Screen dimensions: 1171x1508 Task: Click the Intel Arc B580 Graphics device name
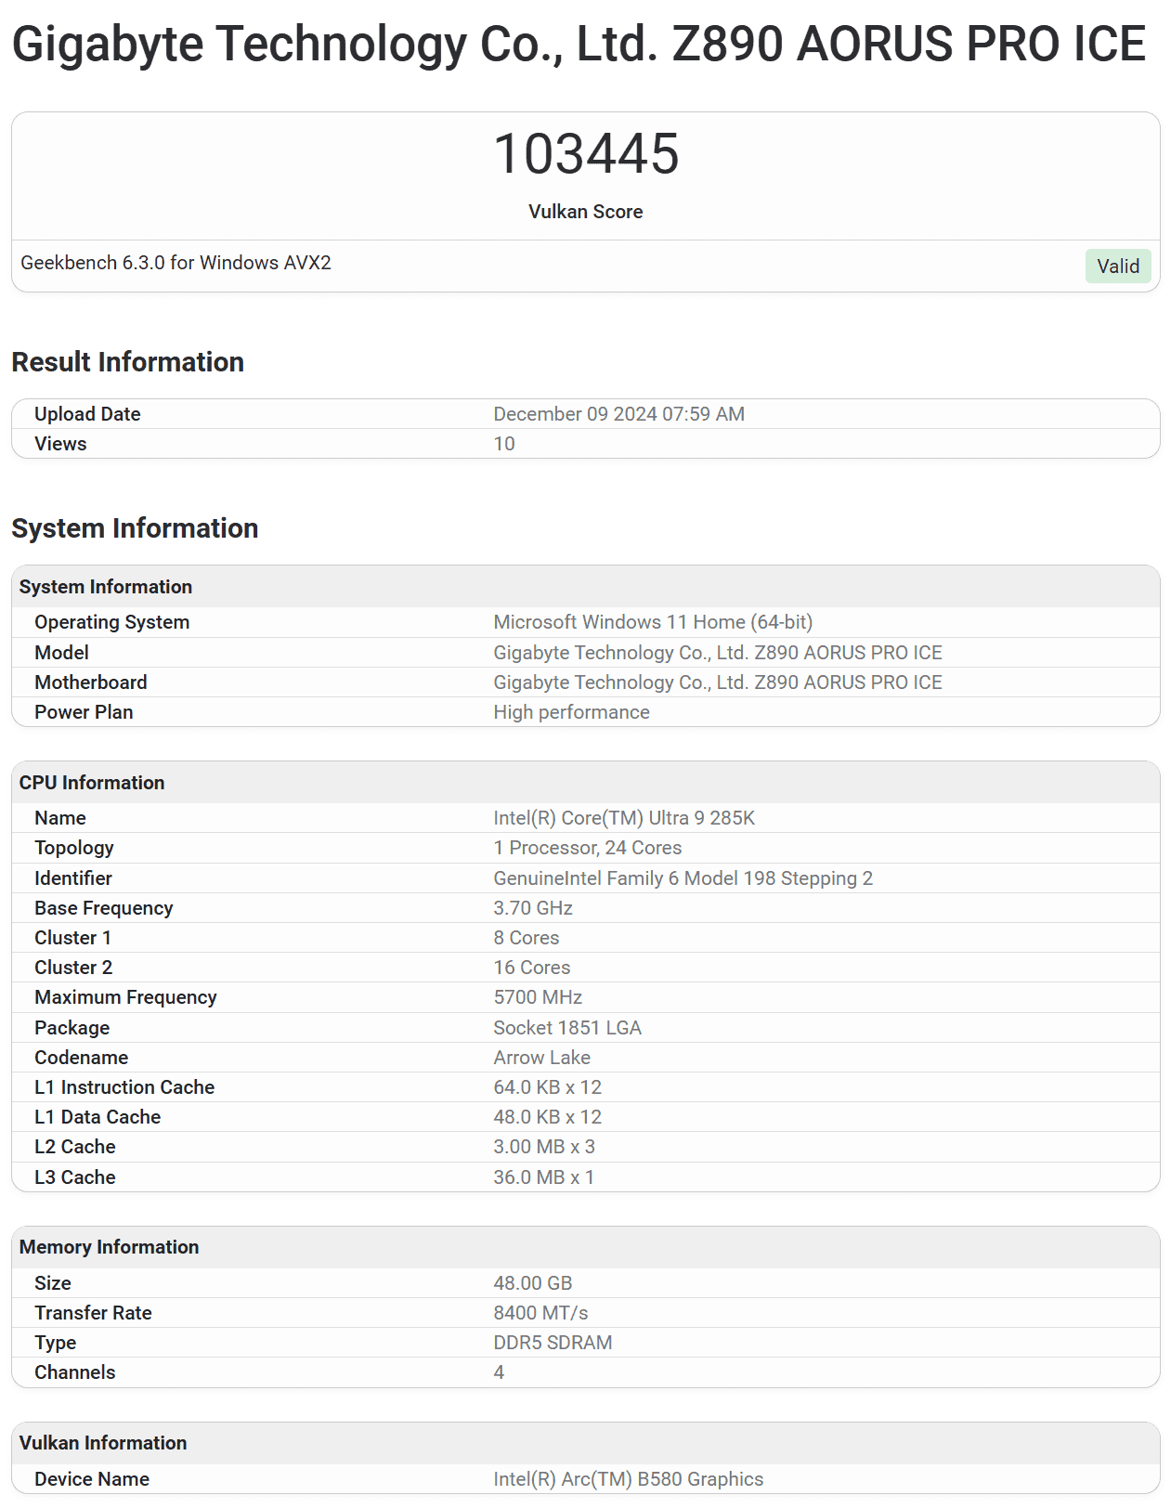pos(628,1479)
